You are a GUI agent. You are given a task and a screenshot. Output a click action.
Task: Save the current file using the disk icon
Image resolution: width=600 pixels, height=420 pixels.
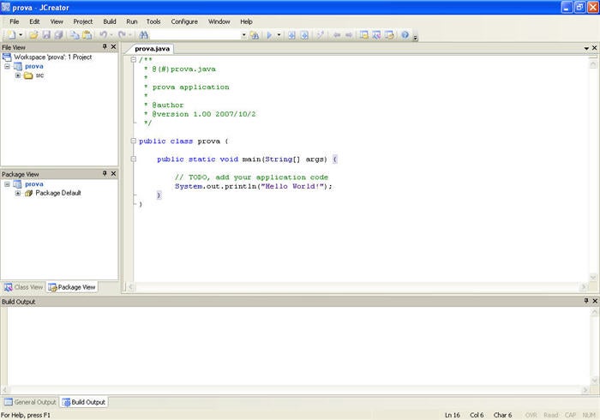46,35
